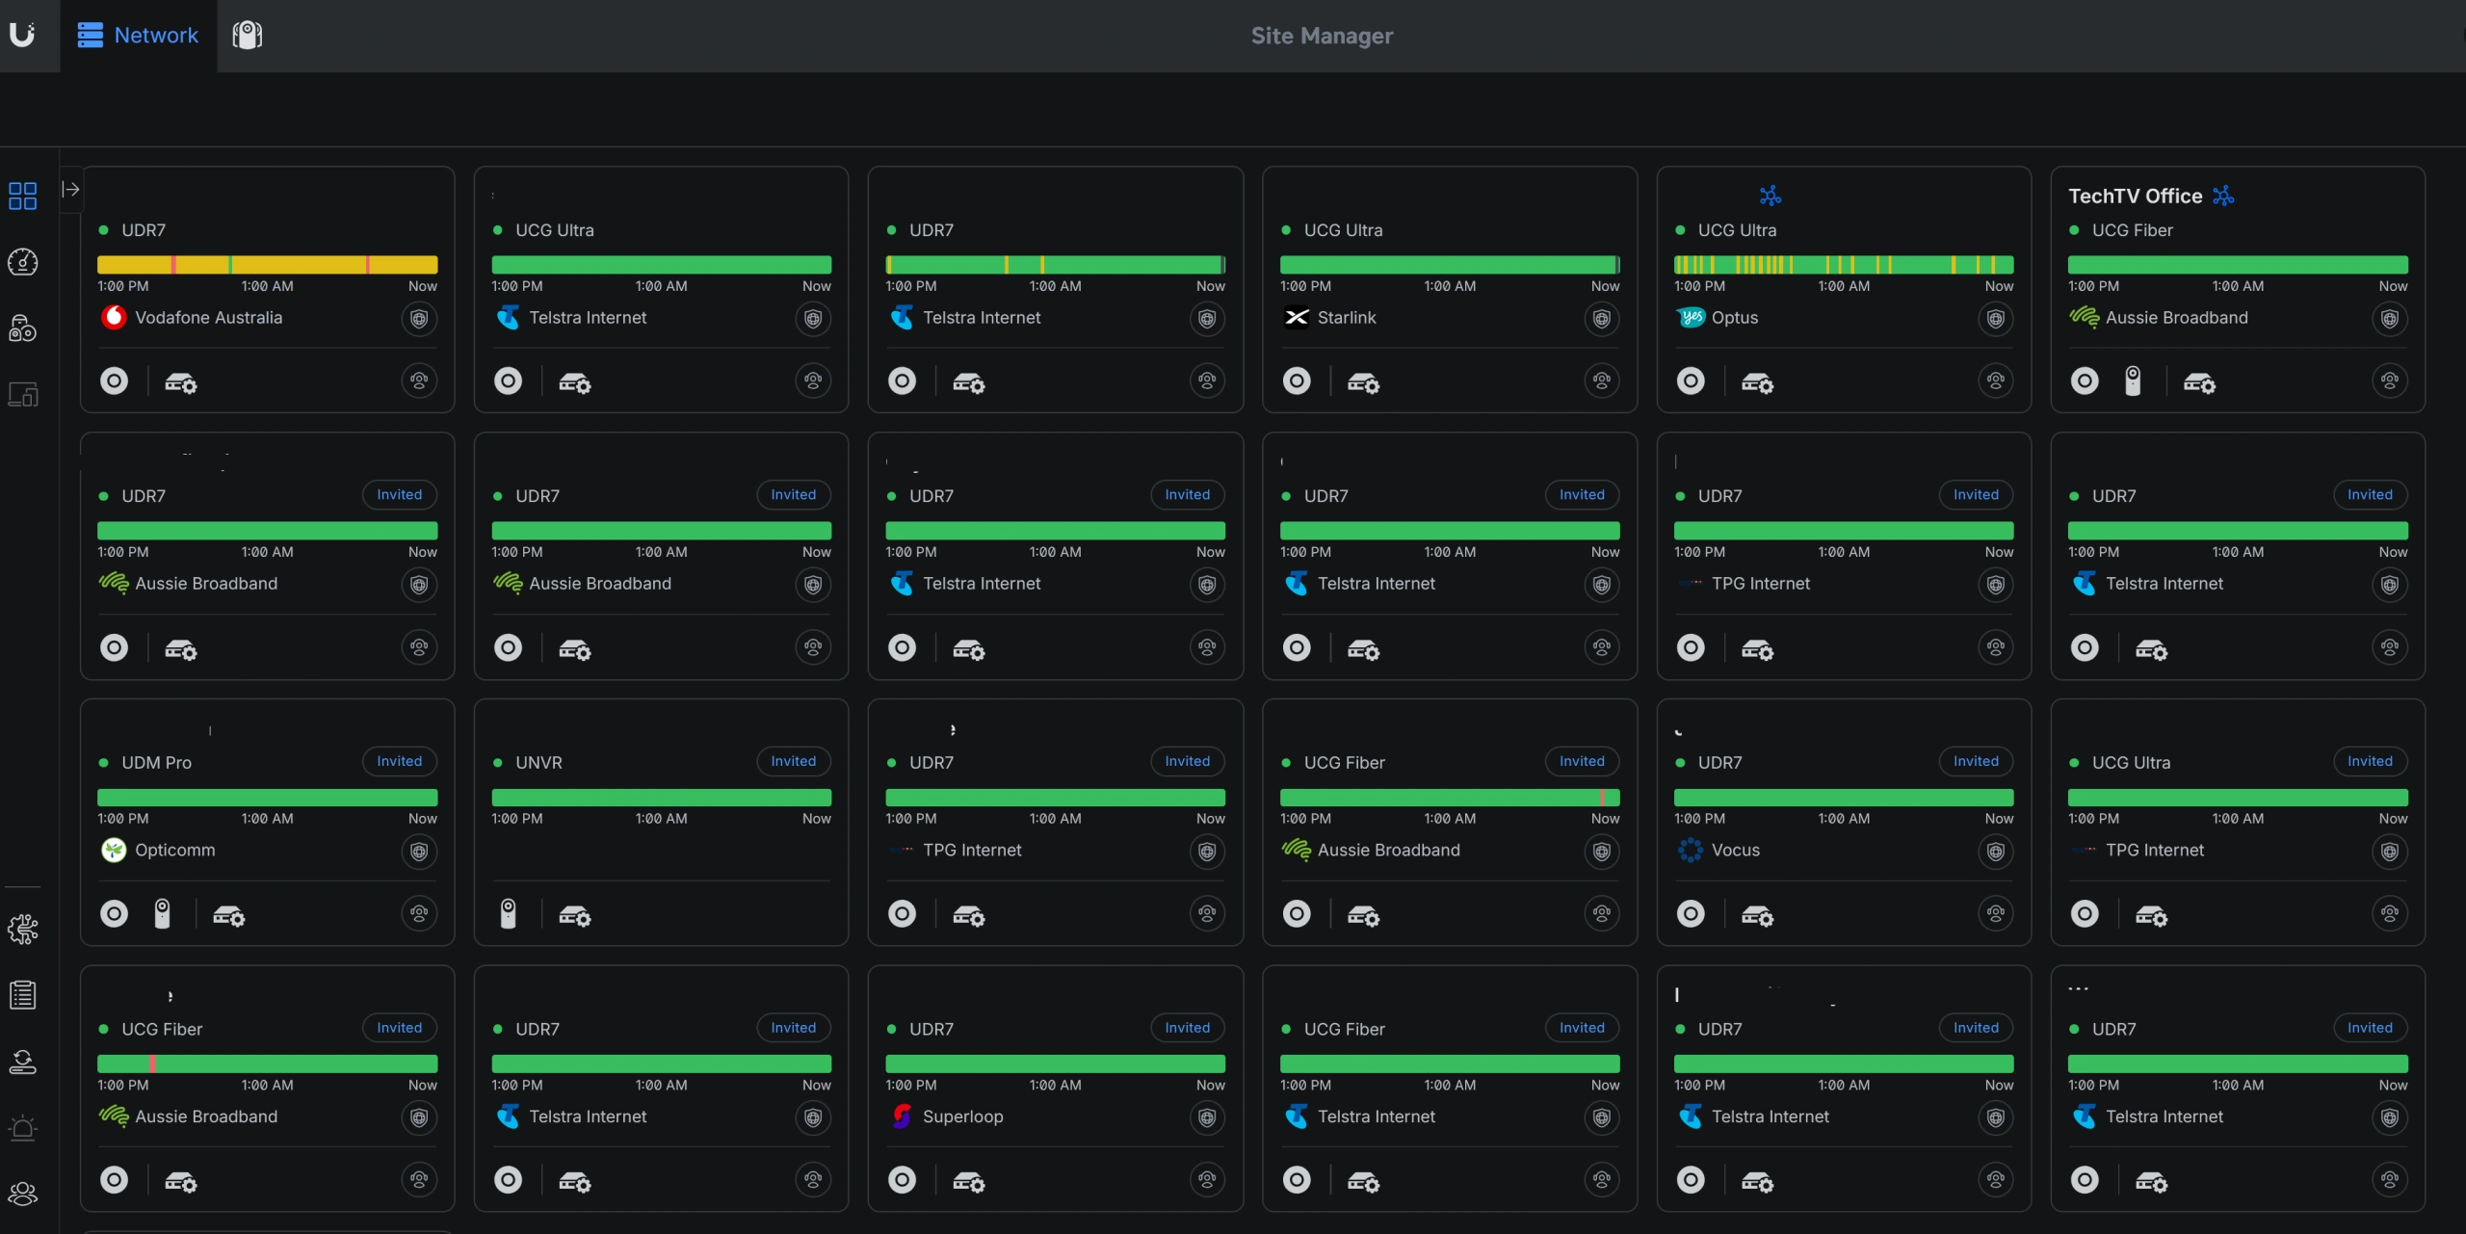The width and height of the screenshot is (2466, 1234).
Task: Switch to the Network tab
Action: tap(139, 36)
